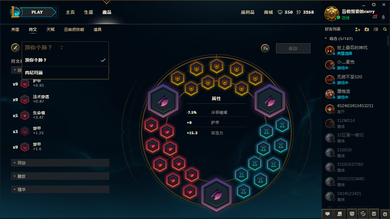390x219 pixels.
Task: Click the clear all runes icon
Action: coord(265,48)
